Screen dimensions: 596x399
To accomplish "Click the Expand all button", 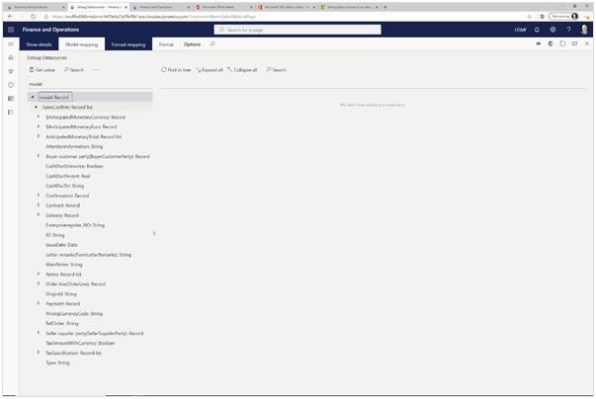I will [209, 70].
